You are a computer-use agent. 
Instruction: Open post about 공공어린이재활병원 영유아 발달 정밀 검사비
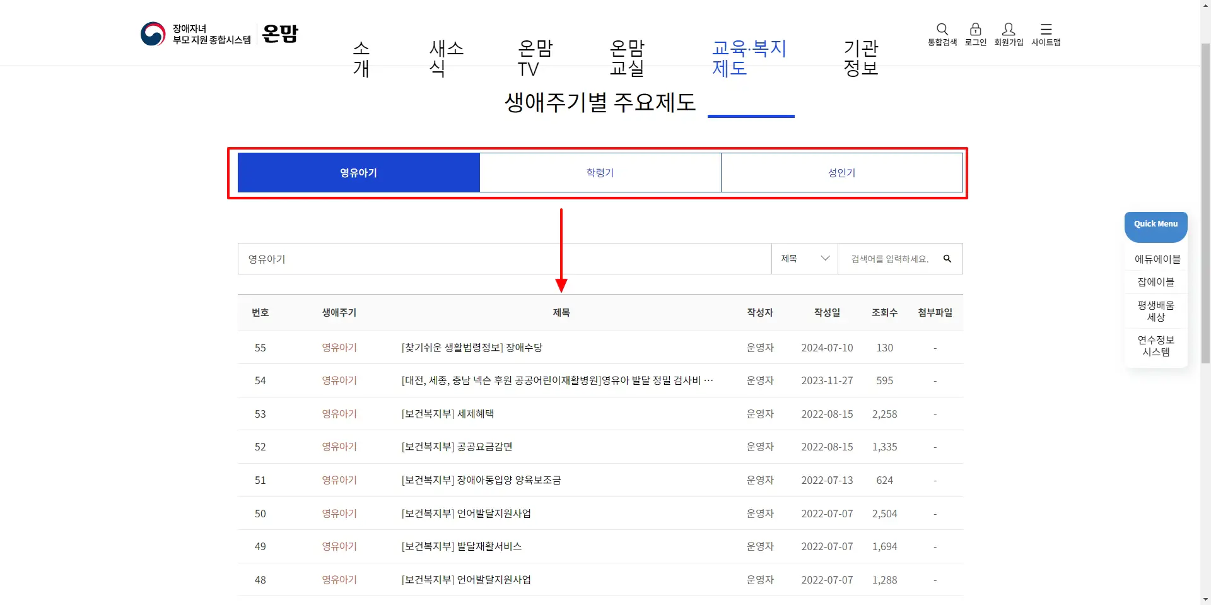tap(557, 380)
